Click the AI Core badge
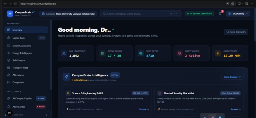The height and width of the screenshot is (118, 256). click(41, 98)
